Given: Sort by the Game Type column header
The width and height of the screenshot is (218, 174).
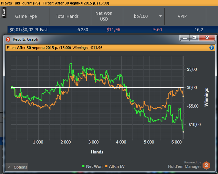Looking at the screenshot, I should pos(26,16).
